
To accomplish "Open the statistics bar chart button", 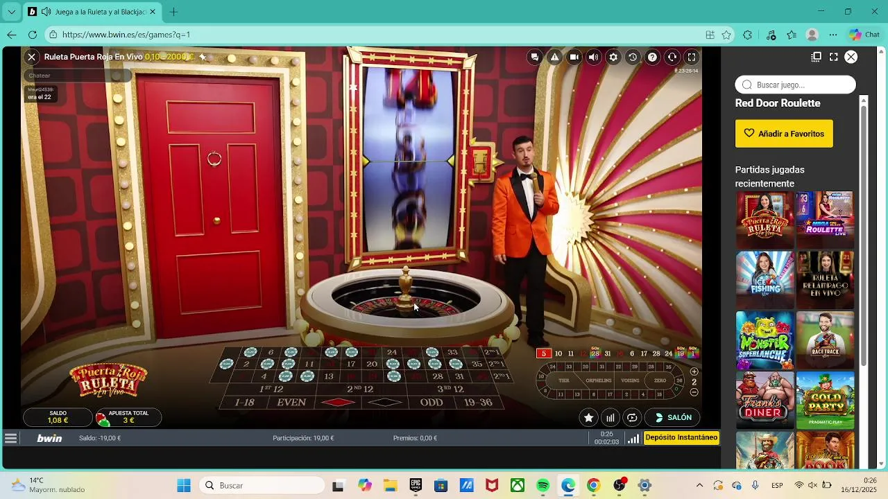I will coord(610,417).
